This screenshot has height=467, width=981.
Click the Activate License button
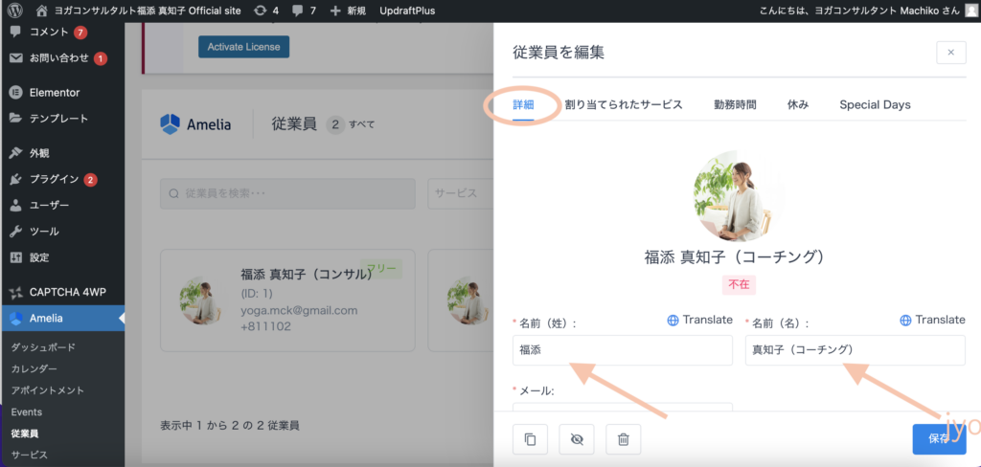[x=243, y=47]
